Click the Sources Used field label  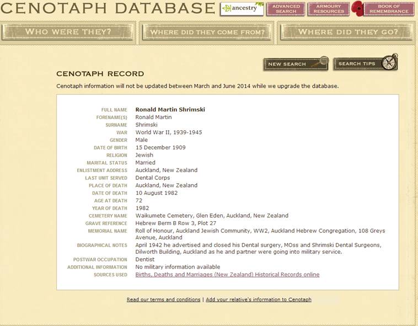(110, 275)
